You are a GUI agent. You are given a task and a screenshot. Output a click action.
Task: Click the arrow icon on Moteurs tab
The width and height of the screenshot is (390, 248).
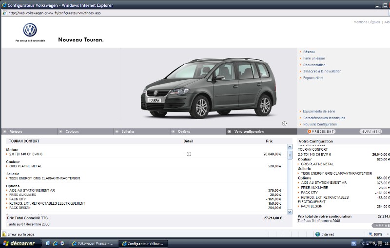[x=5, y=131]
